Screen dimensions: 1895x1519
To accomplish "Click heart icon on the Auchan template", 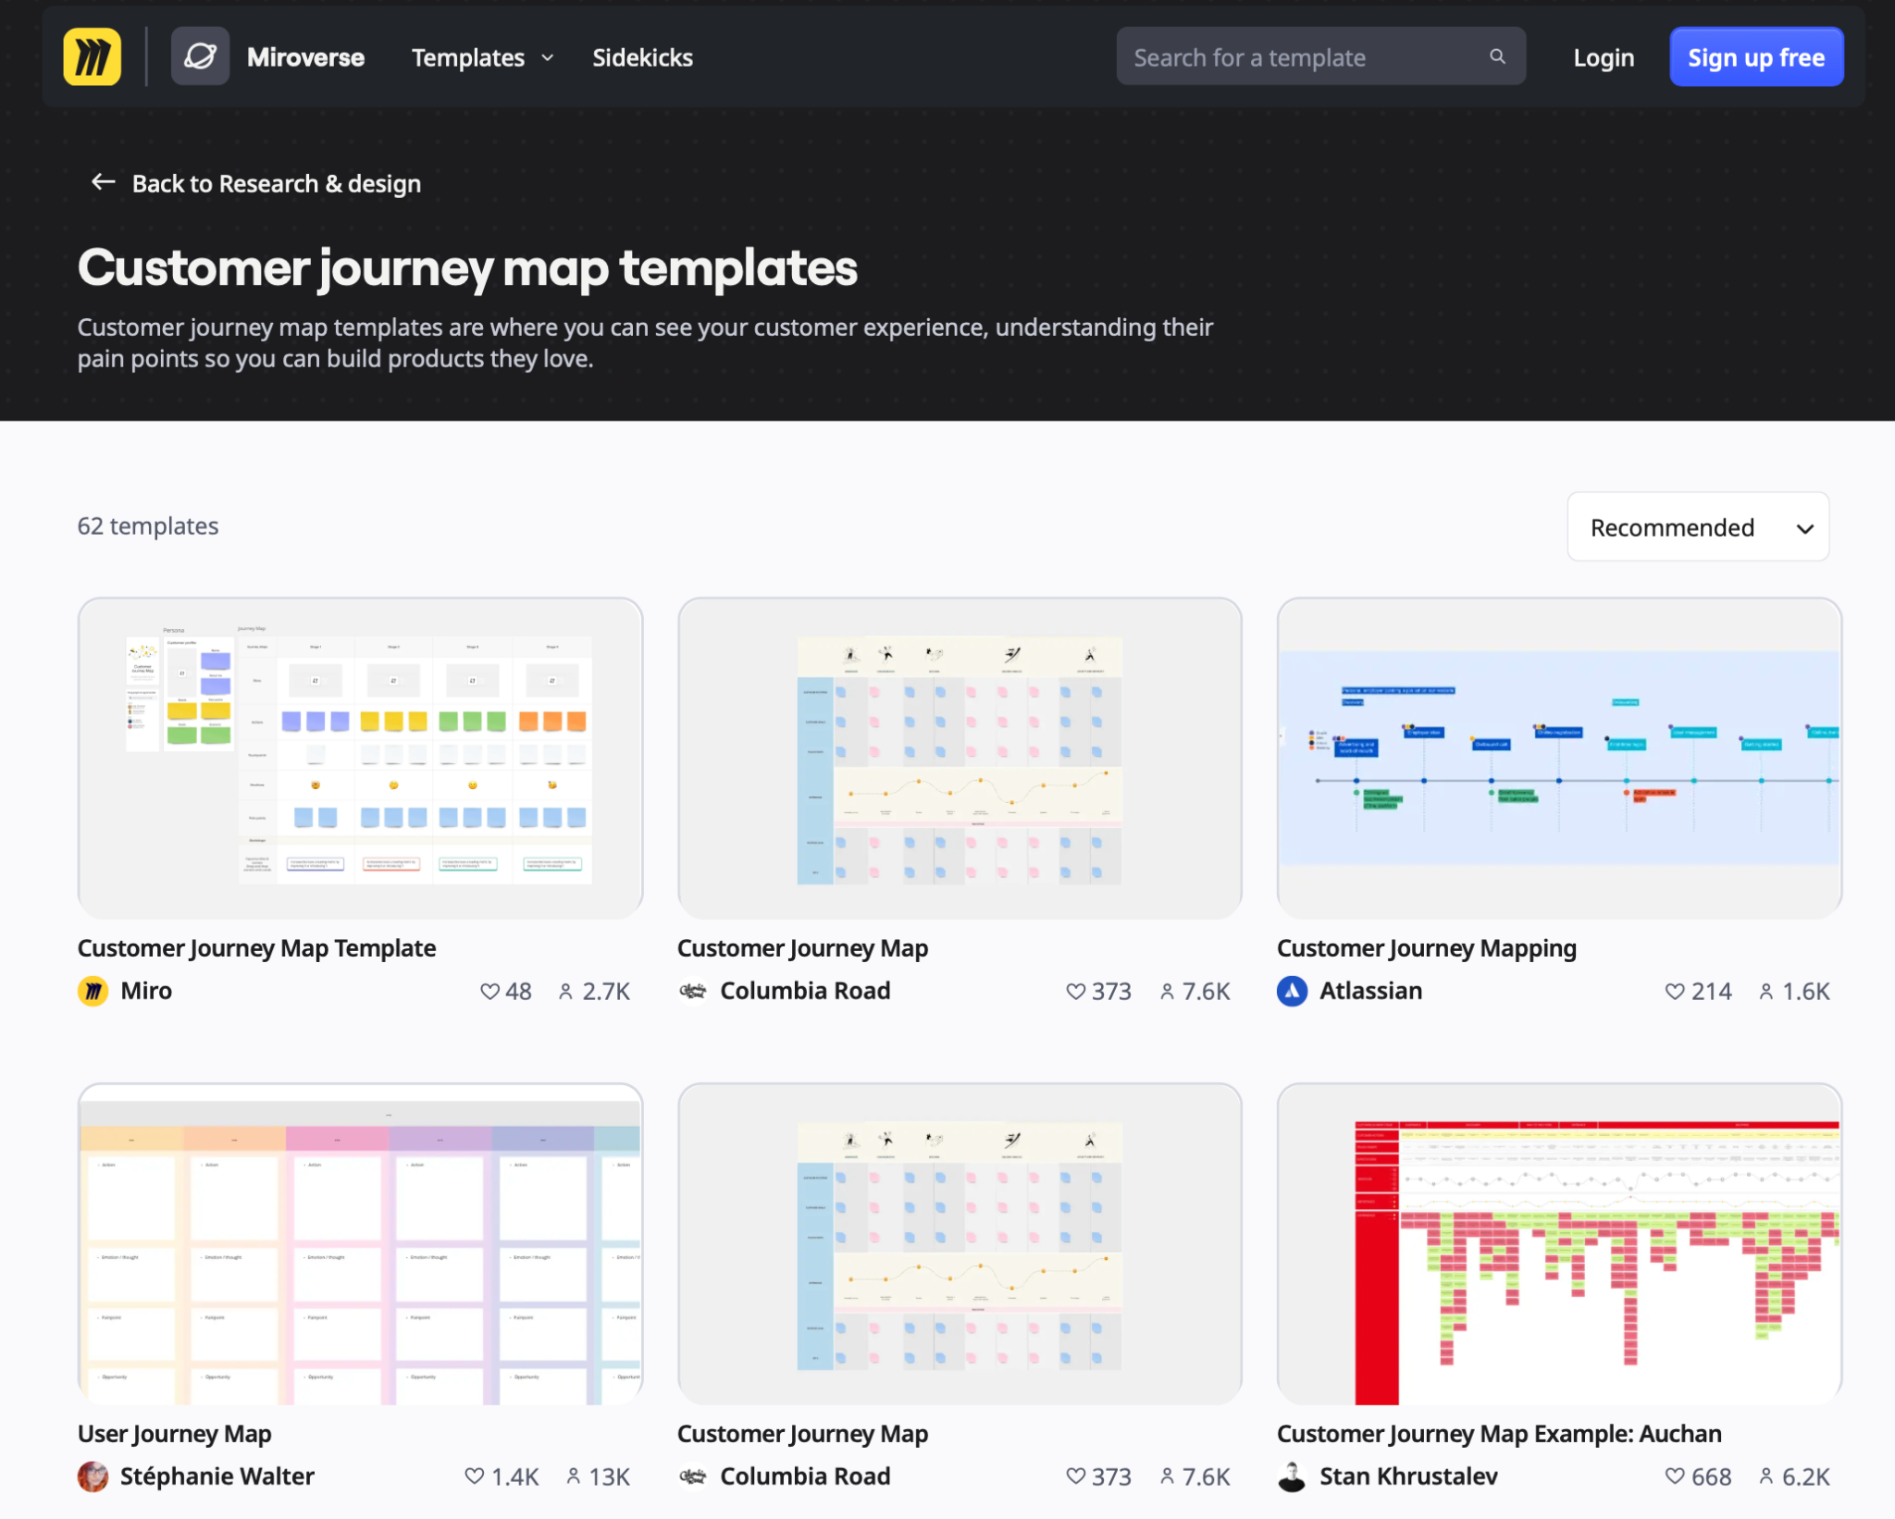I will click(1674, 1476).
